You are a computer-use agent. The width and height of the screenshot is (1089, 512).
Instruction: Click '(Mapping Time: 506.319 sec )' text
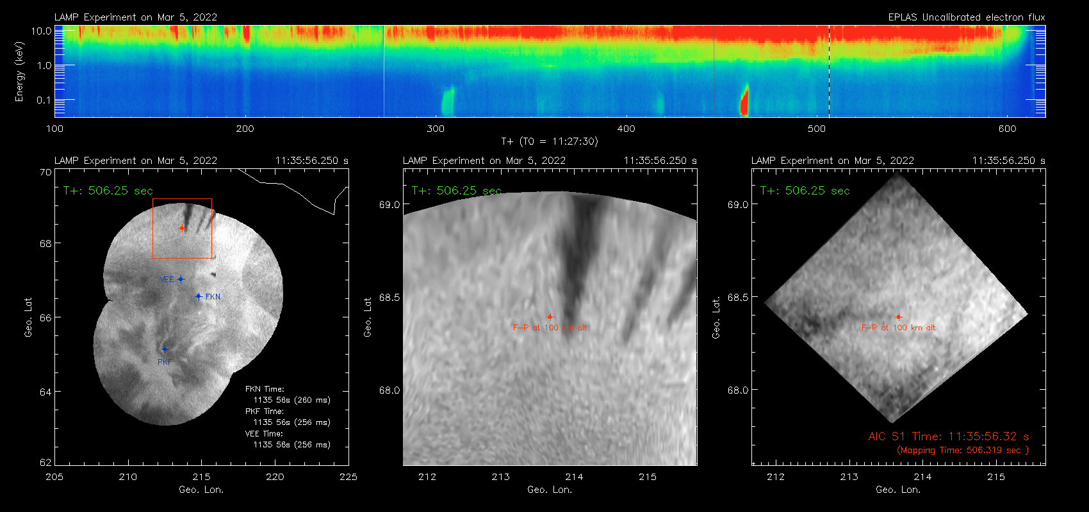(963, 450)
